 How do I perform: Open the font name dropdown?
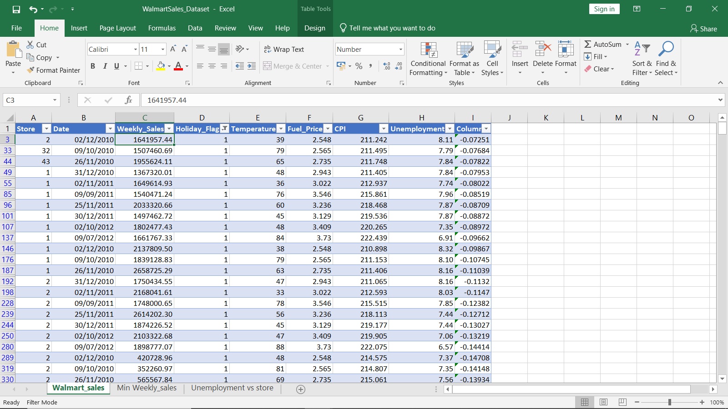click(135, 49)
